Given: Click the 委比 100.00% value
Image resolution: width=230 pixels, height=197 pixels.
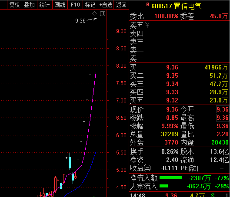Looking at the screenshot, I should [167, 16].
